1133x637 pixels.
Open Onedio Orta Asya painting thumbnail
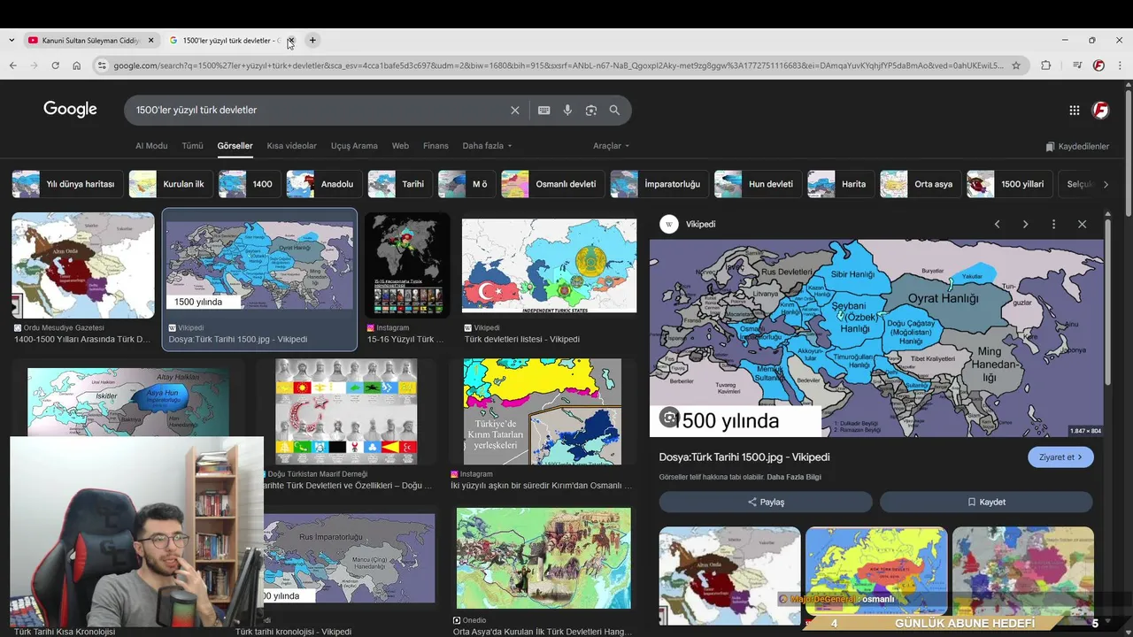point(543,558)
